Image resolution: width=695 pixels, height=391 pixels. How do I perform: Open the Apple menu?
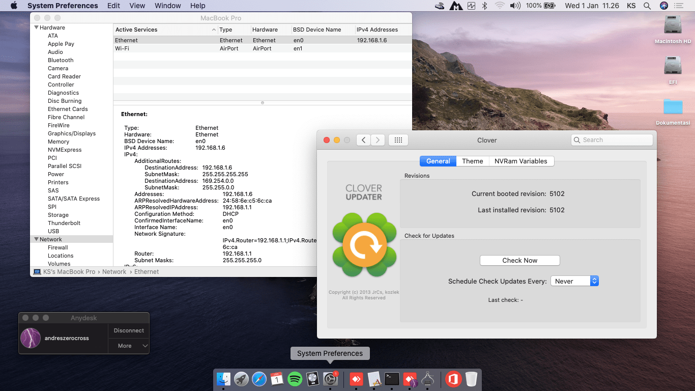coord(14,6)
